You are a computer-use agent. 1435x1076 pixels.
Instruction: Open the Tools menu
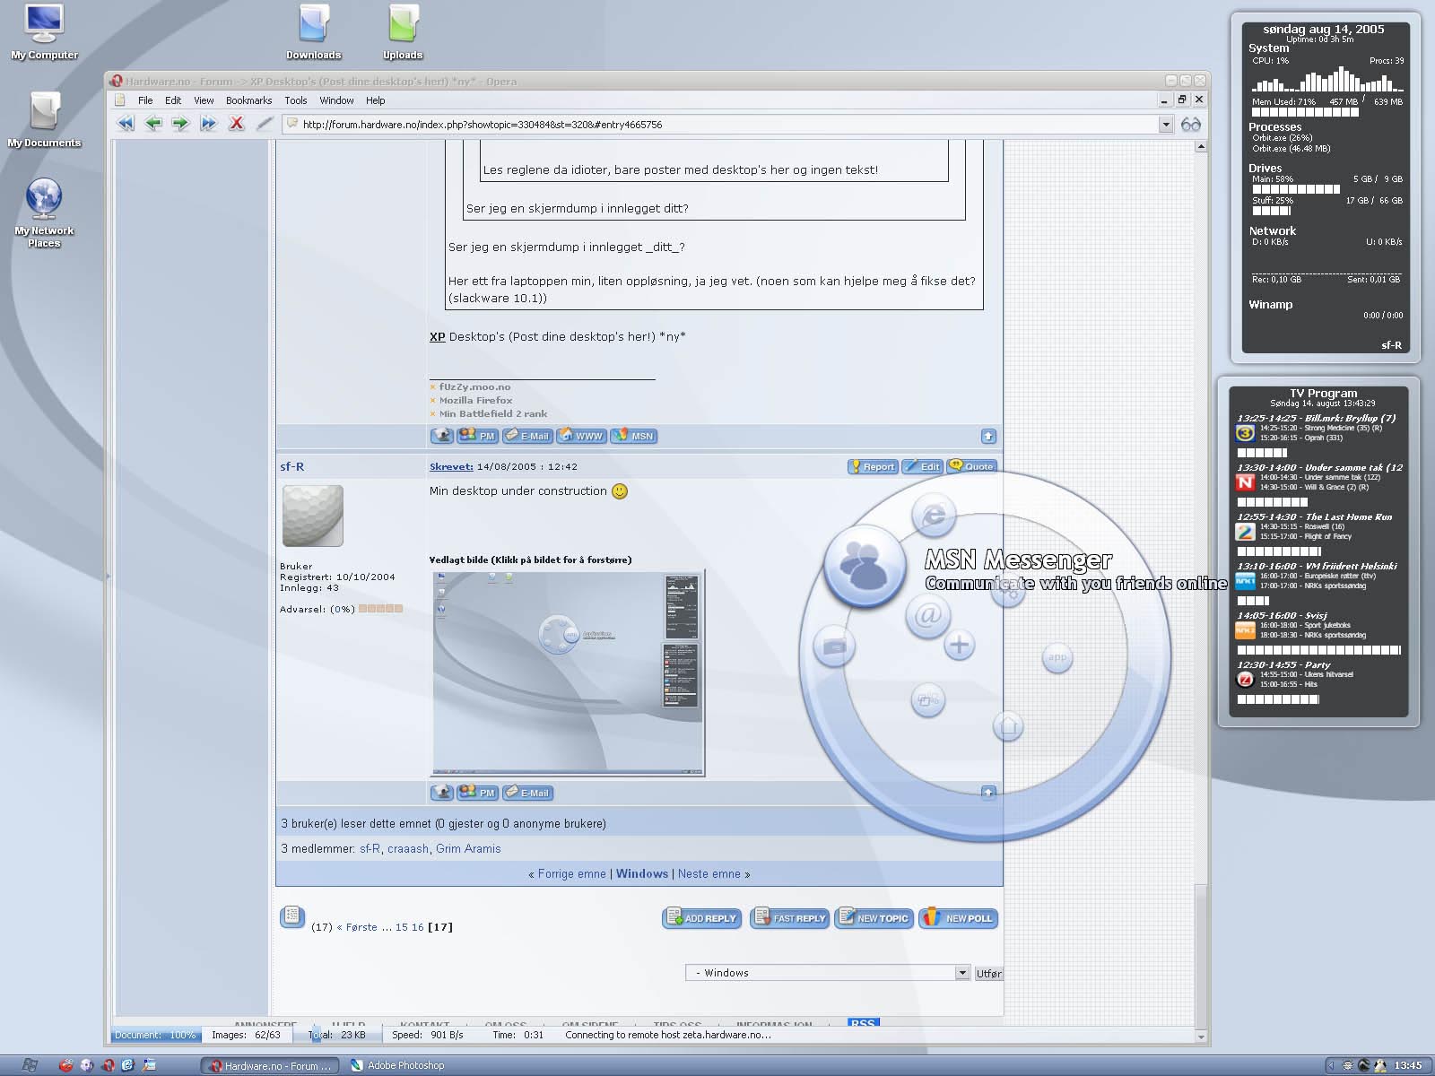[x=296, y=100]
